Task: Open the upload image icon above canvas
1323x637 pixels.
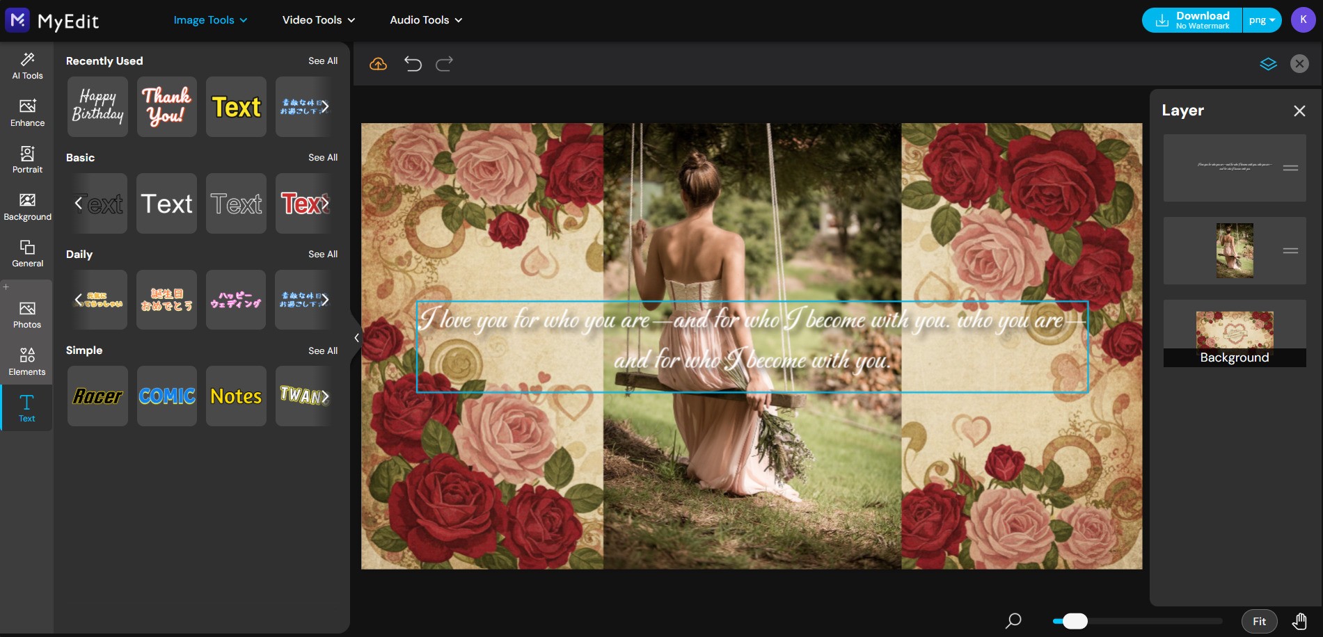Action: click(x=378, y=63)
